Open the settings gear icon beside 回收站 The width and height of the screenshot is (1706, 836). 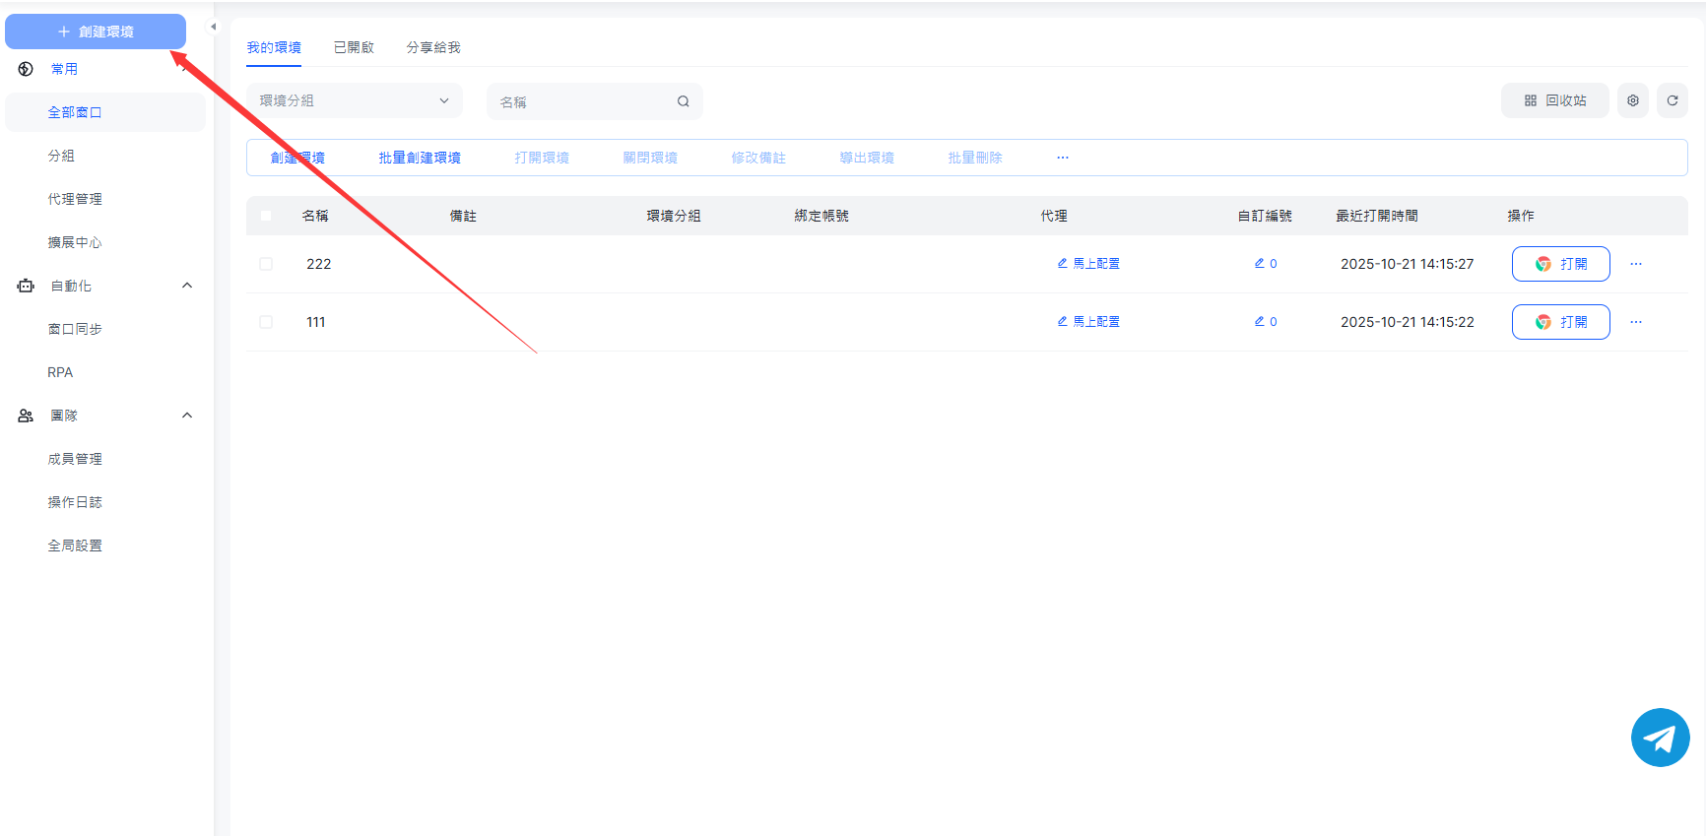pyautogui.click(x=1632, y=100)
